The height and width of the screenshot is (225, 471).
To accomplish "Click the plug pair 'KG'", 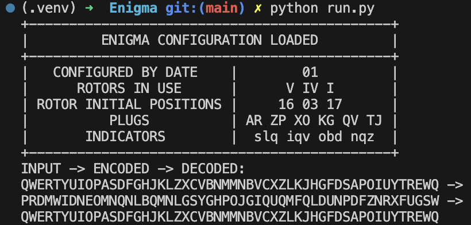I will tap(326, 121).
